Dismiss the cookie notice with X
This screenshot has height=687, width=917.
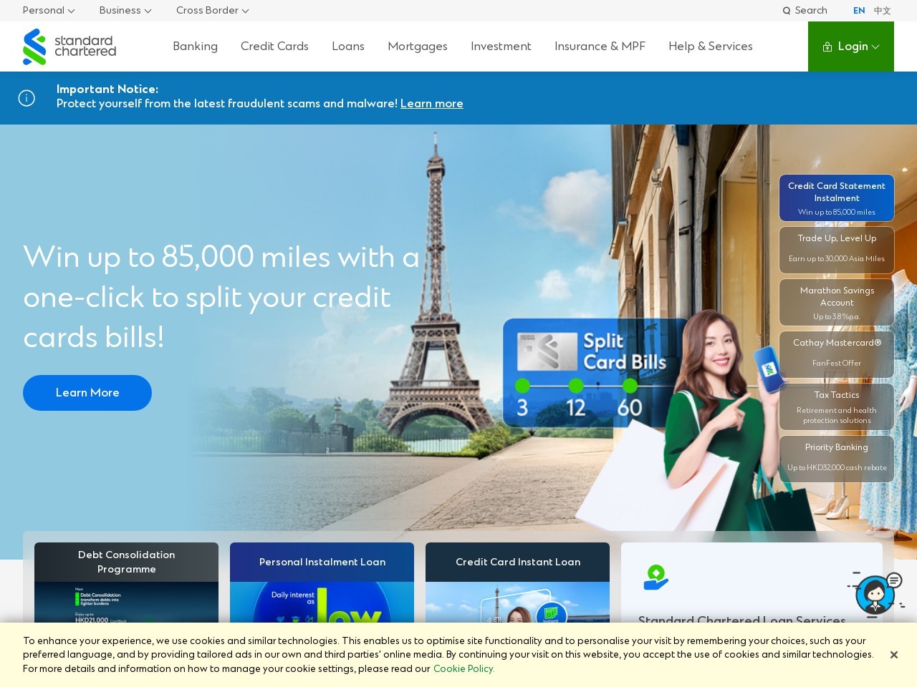pos(893,655)
